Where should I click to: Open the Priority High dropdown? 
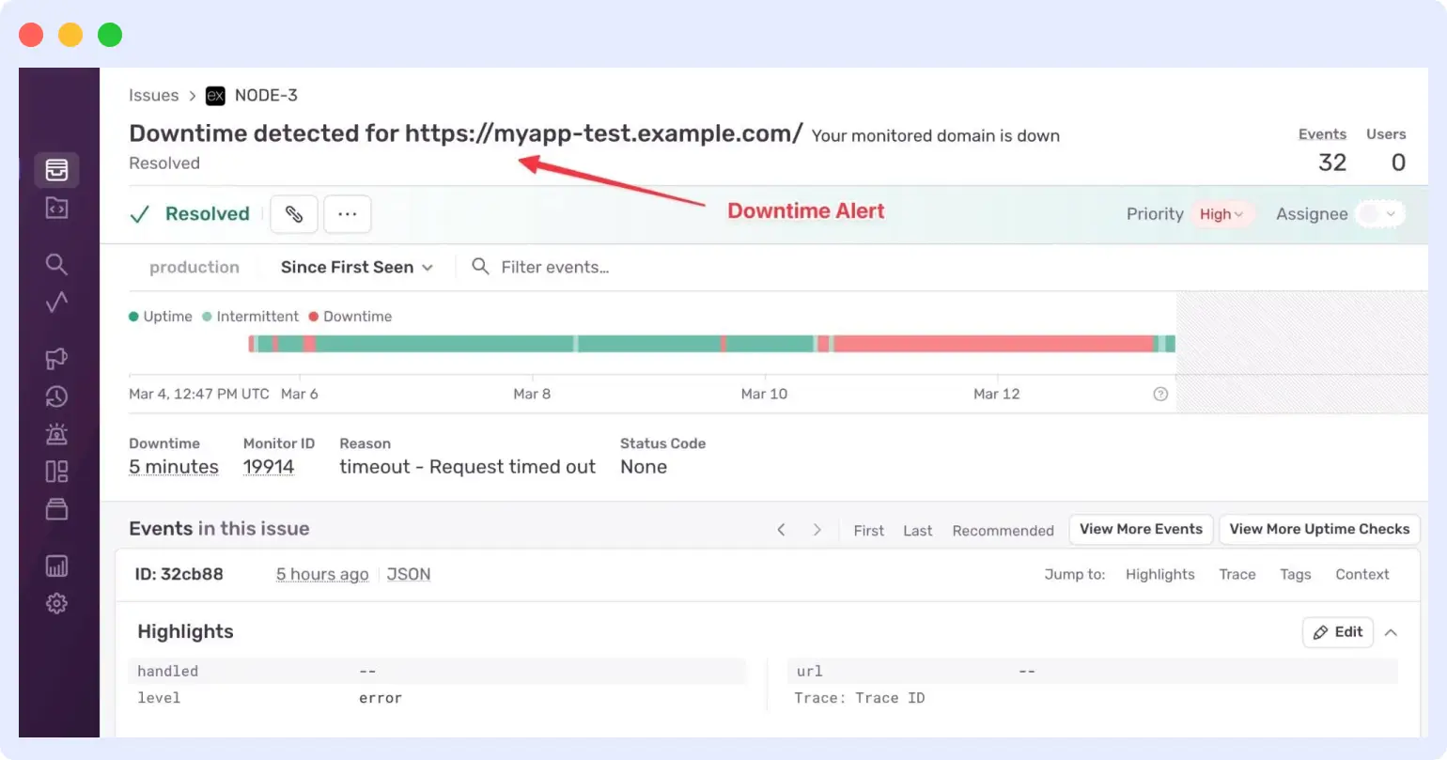1221,214
